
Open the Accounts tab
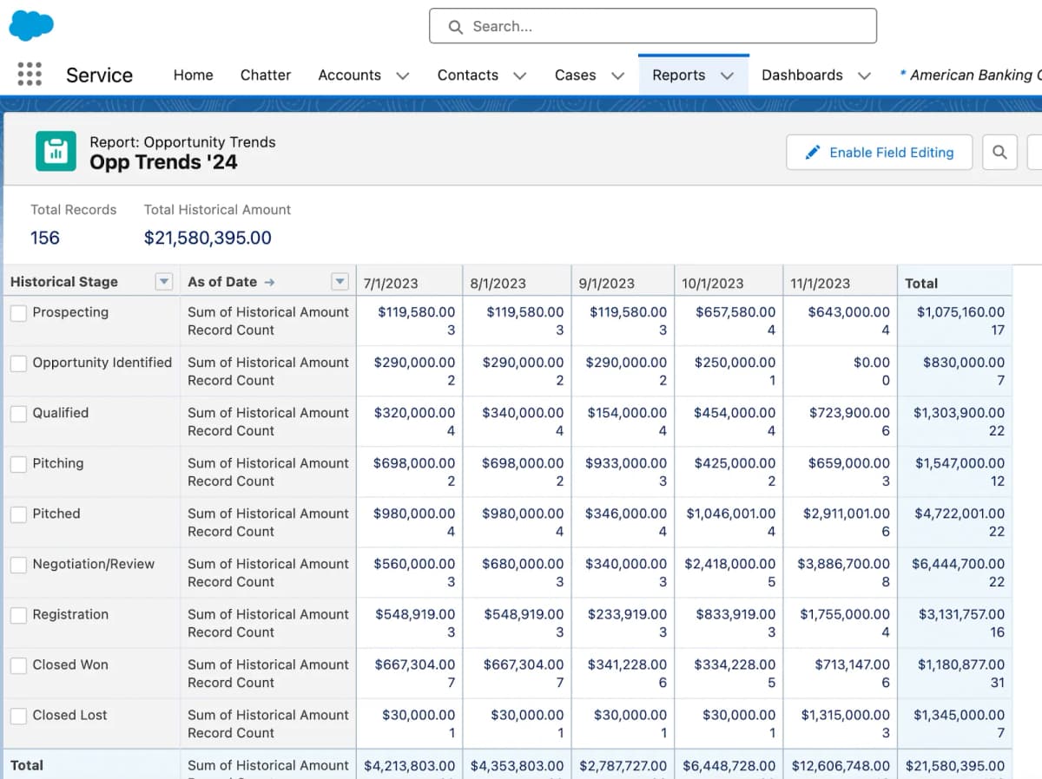349,75
